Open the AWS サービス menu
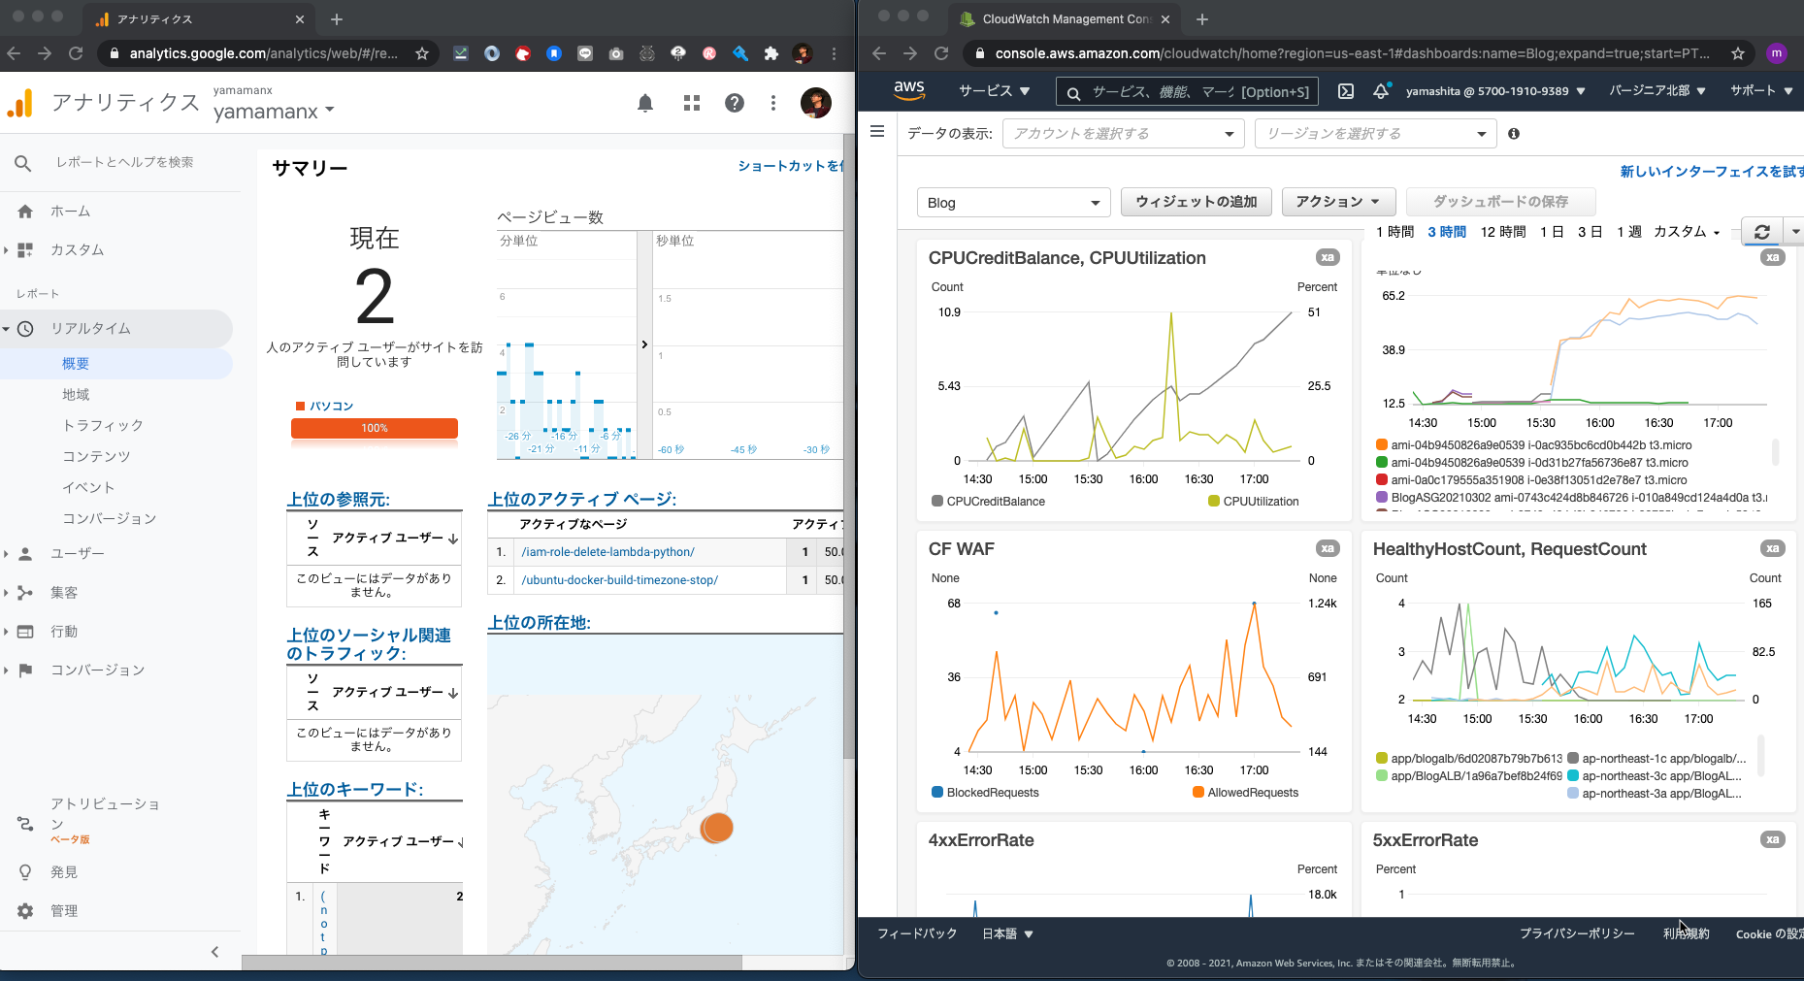 click(x=994, y=91)
